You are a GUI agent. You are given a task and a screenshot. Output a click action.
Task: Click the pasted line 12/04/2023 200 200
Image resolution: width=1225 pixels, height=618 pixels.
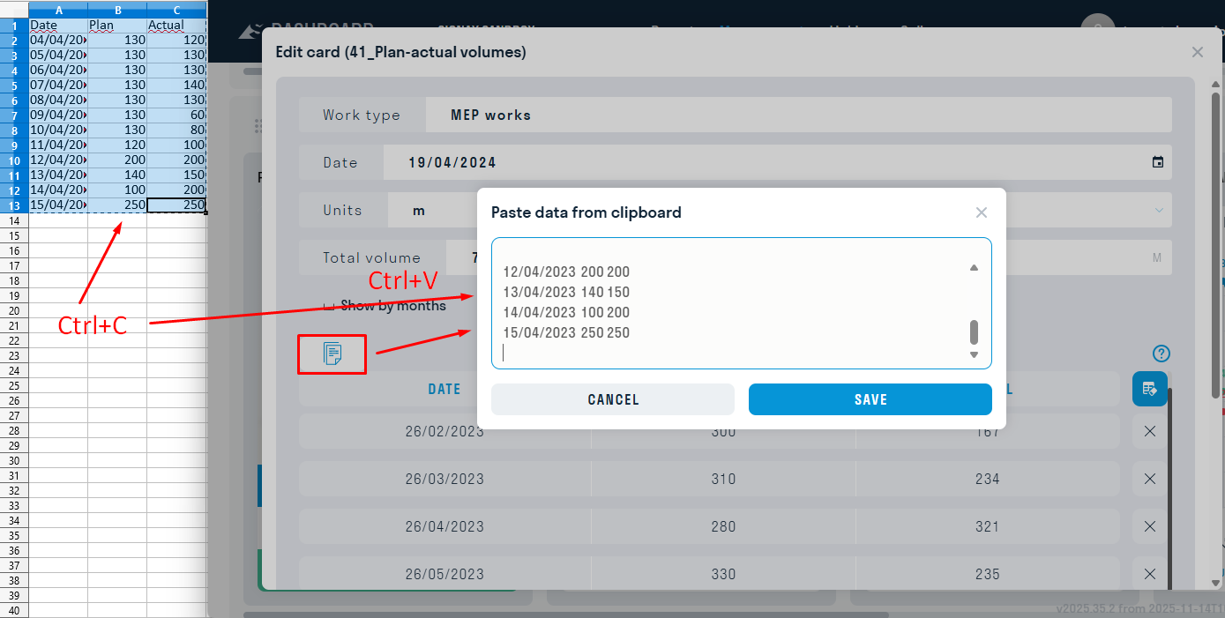pos(566,272)
